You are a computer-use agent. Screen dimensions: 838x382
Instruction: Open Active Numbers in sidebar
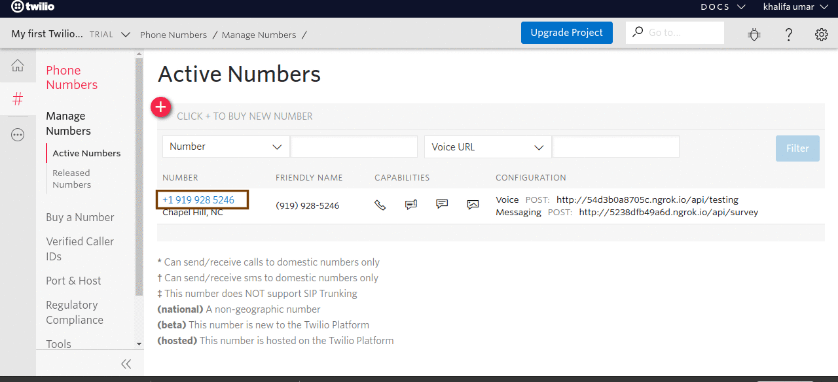point(86,153)
